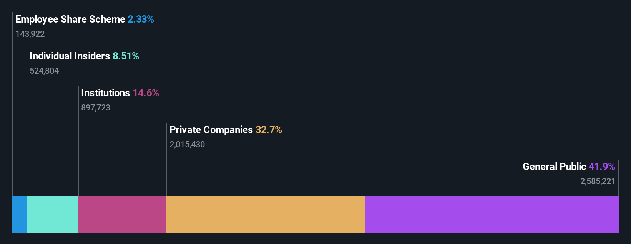The image size is (631, 244).
Task: Select the Institutions label text
Action: pyautogui.click(x=106, y=93)
